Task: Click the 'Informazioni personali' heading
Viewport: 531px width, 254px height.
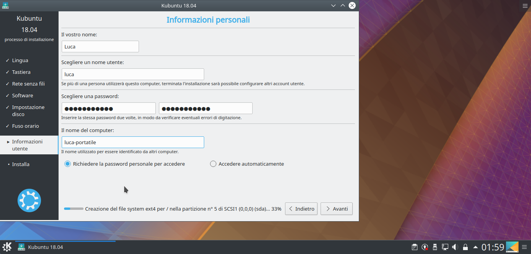Action: coord(208,20)
